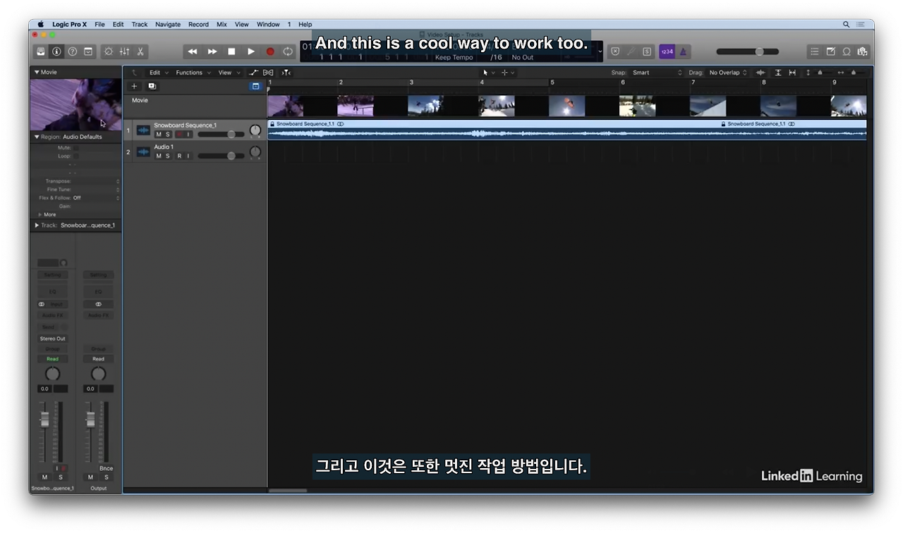Toggle Vertical Auto Zoom button
Screen dimensions: 903x533
(778, 73)
